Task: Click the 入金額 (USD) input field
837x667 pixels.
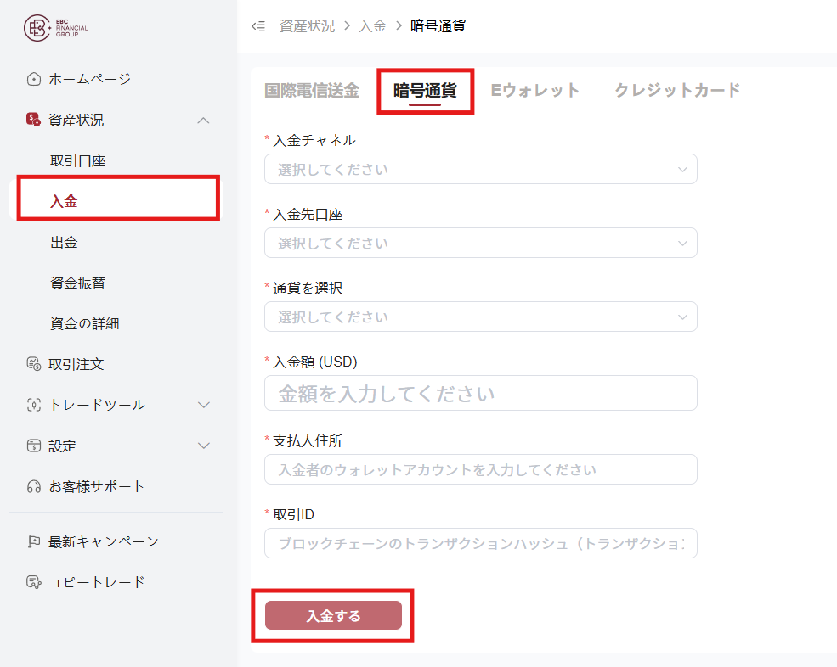Action: point(480,394)
